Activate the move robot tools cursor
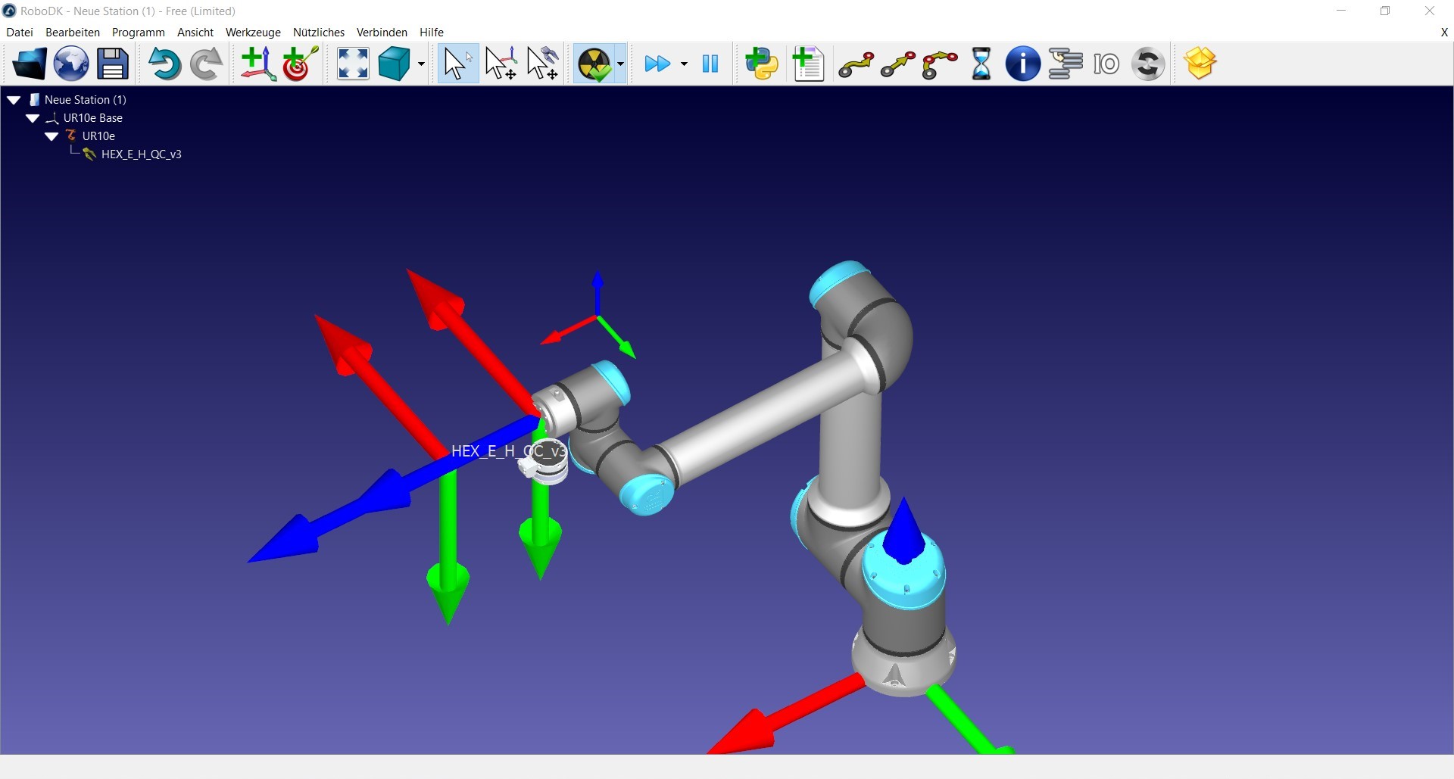Screen dimensions: 1454x779 click(543, 64)
